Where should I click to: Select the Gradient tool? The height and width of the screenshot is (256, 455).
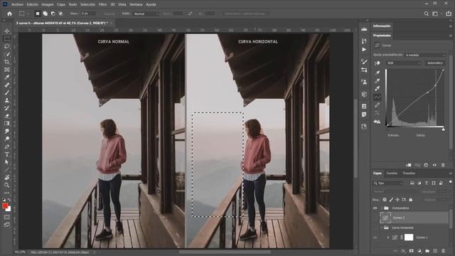click(7, 124)
